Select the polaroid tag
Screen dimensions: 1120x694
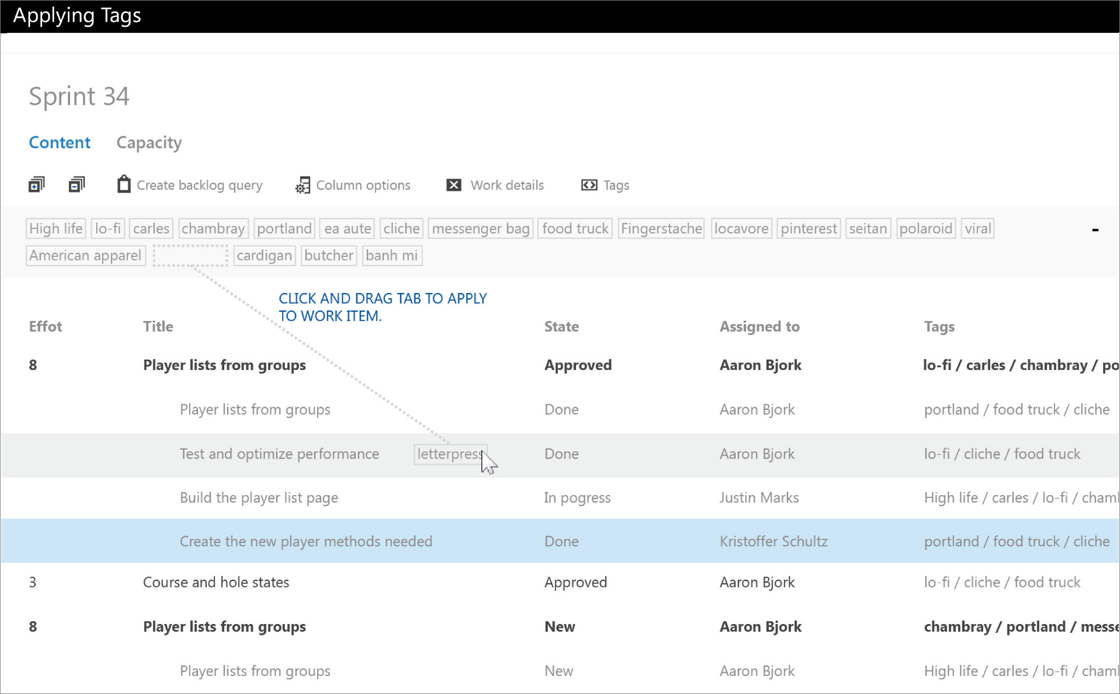pyautogui.click(x=926, y=228)
